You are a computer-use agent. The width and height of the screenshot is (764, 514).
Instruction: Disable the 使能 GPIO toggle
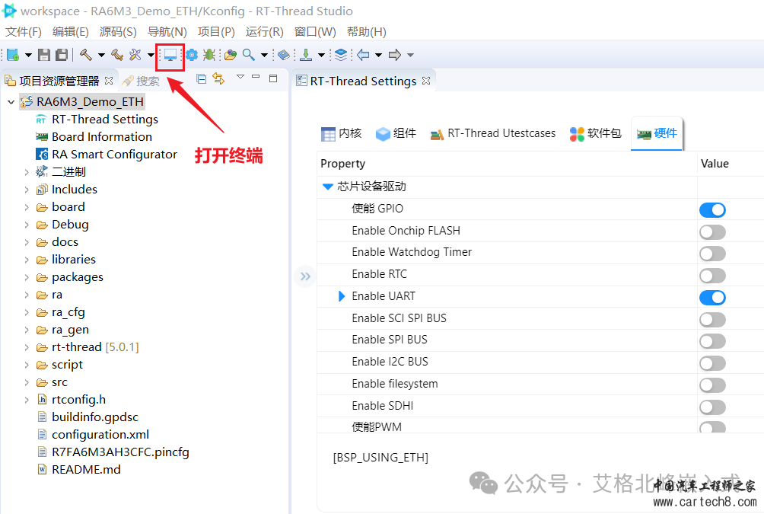click(x=712, y=210)
